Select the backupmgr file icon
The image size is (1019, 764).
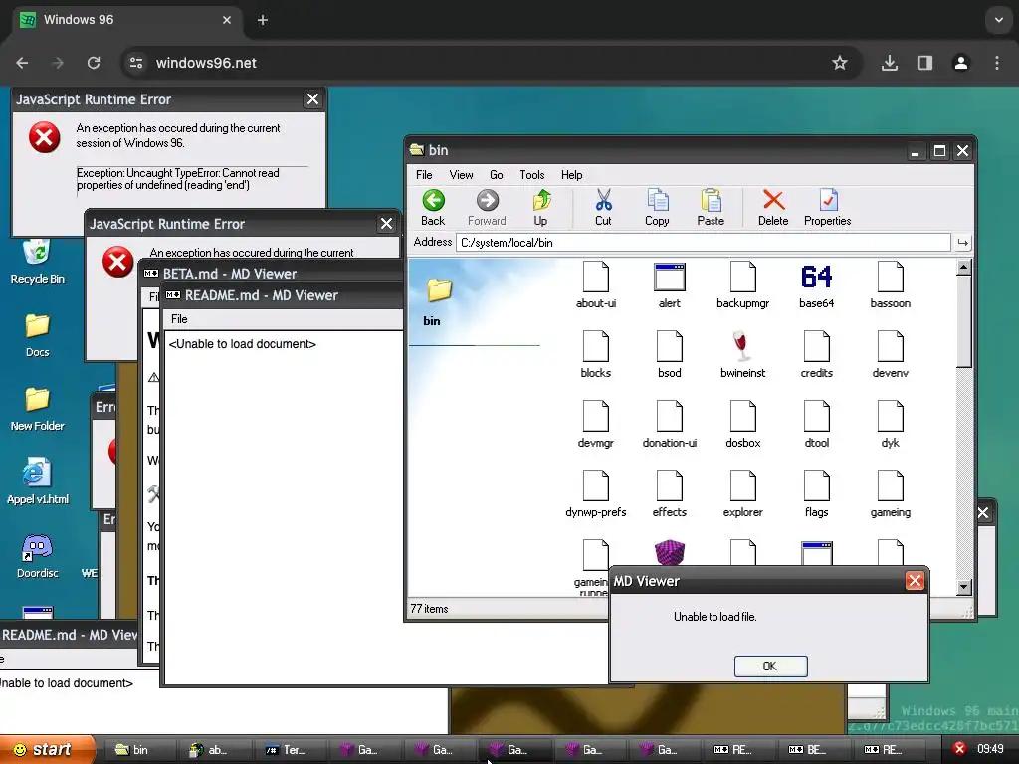[742, 278]
